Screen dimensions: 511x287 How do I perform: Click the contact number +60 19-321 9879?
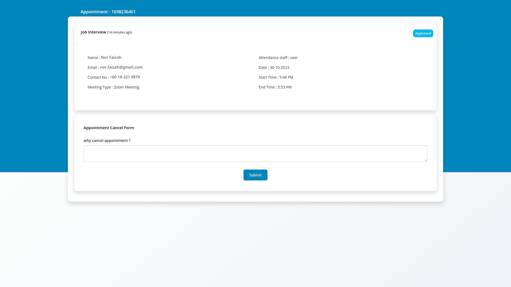125,77
